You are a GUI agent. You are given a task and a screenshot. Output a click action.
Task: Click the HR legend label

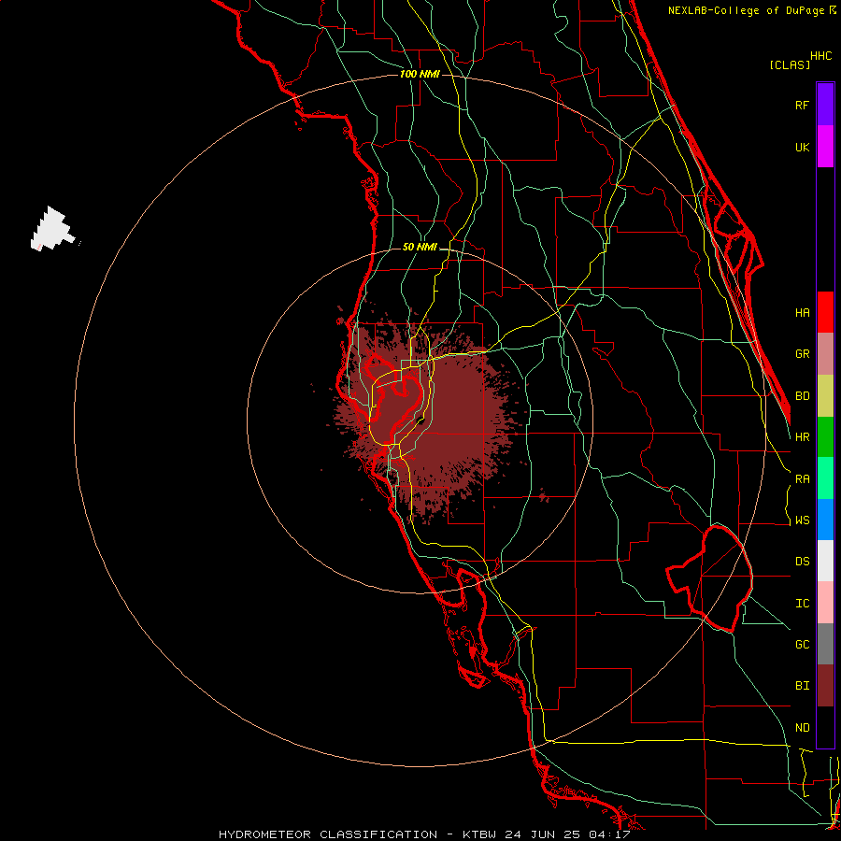click(x=802, y=437)
